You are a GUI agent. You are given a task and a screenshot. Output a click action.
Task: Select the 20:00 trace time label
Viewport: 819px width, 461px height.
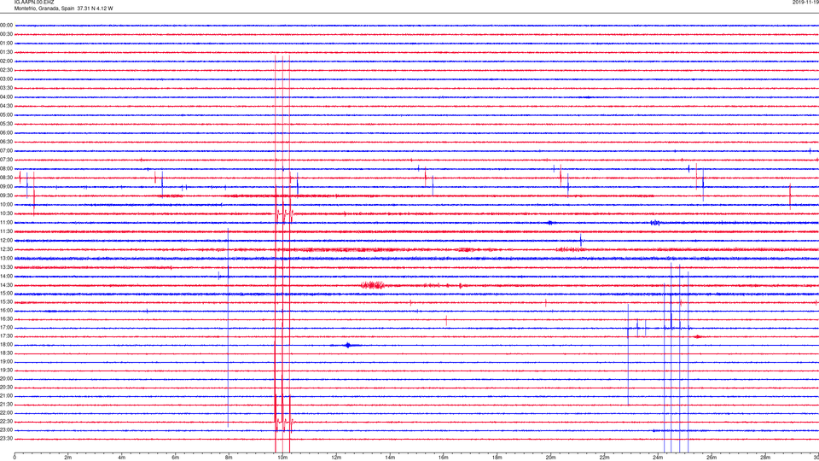[6, 379]
